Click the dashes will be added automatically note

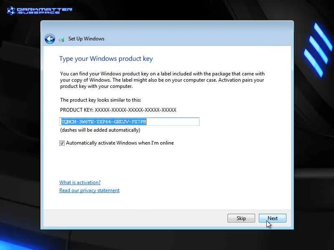point(100,130)
